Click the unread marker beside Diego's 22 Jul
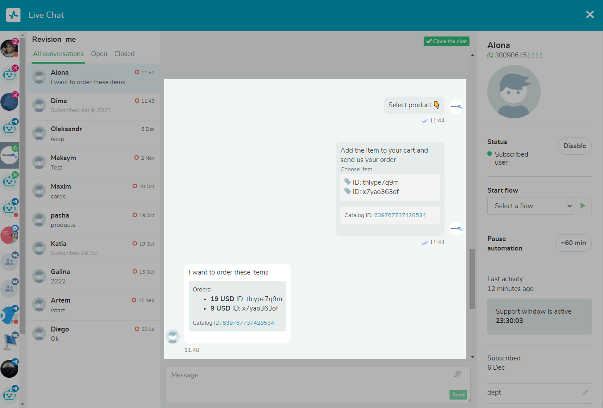The height and width of the screenshot is (408, 603). [137, 329]
